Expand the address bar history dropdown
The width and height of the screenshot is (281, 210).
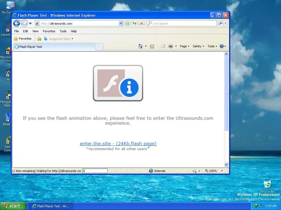pyautogui.click(x=121, y=24)
